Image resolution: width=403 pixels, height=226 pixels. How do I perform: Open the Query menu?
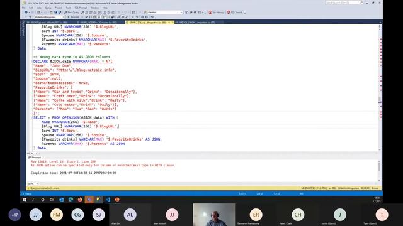click(48, 8)
